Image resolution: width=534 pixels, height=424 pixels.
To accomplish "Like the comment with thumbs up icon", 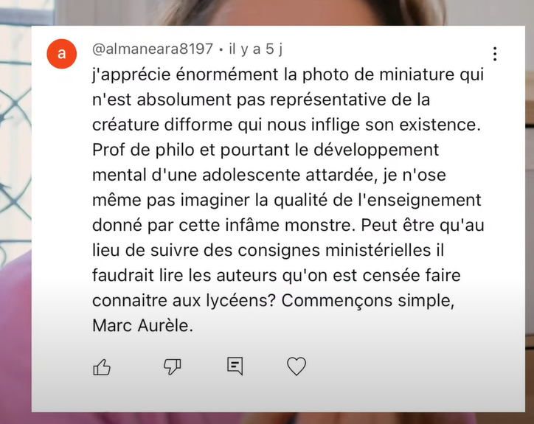I will 102,367.
